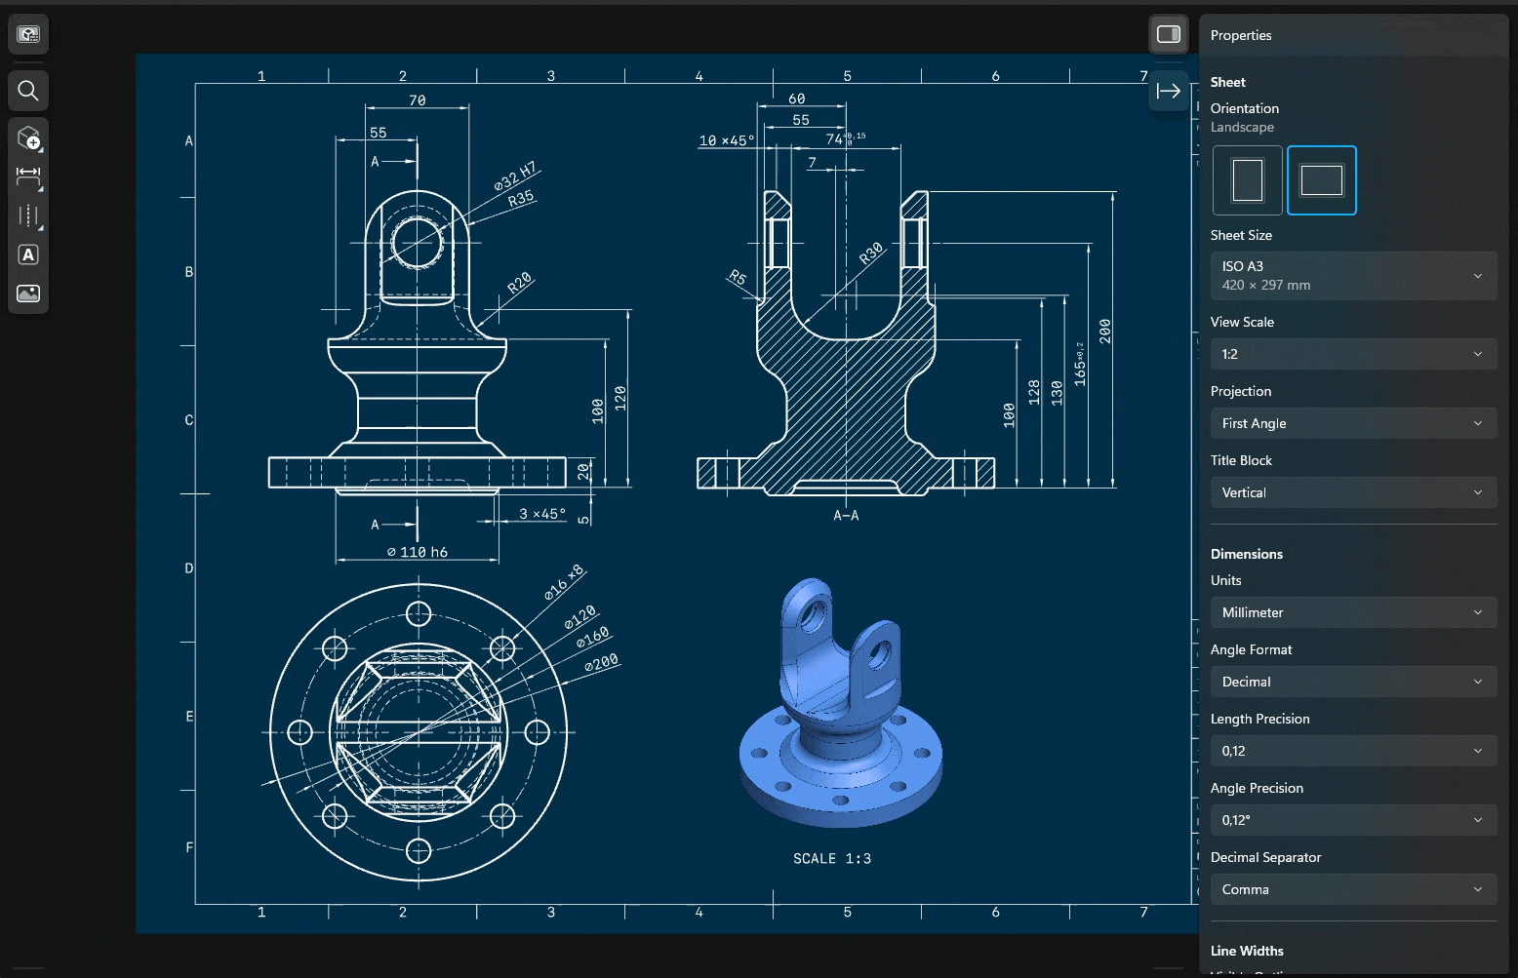The image size is (1518, 978).
Task: Open the Decimal Separator dropdown set to Comma
Action: [x=1353, y=888]
